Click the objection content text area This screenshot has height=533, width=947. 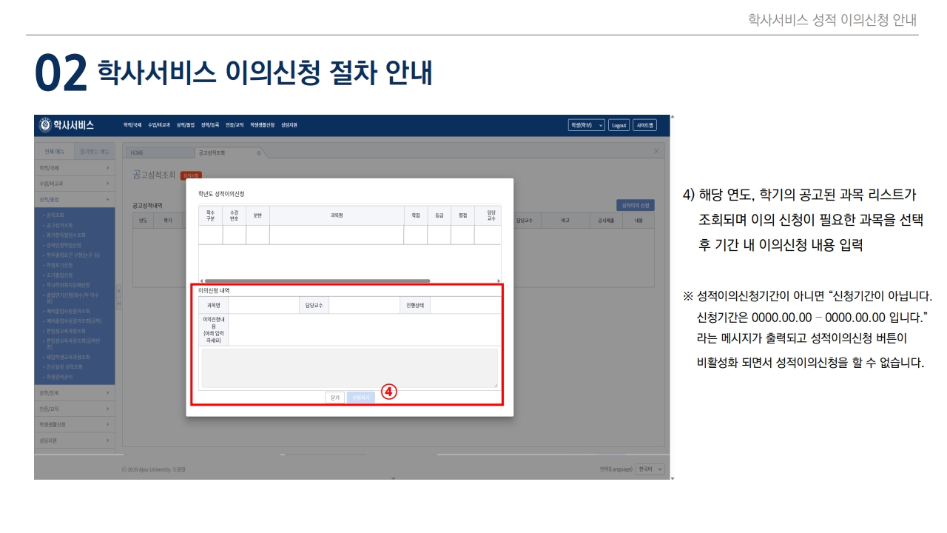coord(349,368)
